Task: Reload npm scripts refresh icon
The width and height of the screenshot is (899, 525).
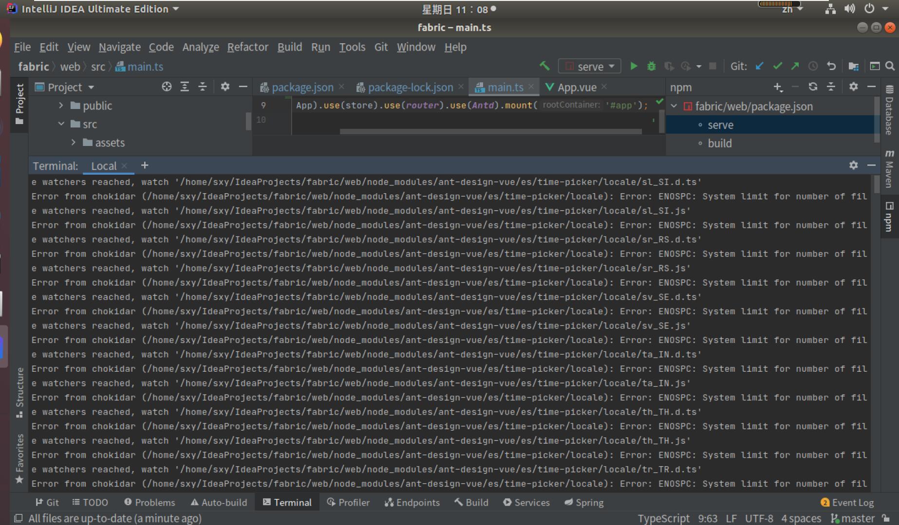Action: (813, 87)
